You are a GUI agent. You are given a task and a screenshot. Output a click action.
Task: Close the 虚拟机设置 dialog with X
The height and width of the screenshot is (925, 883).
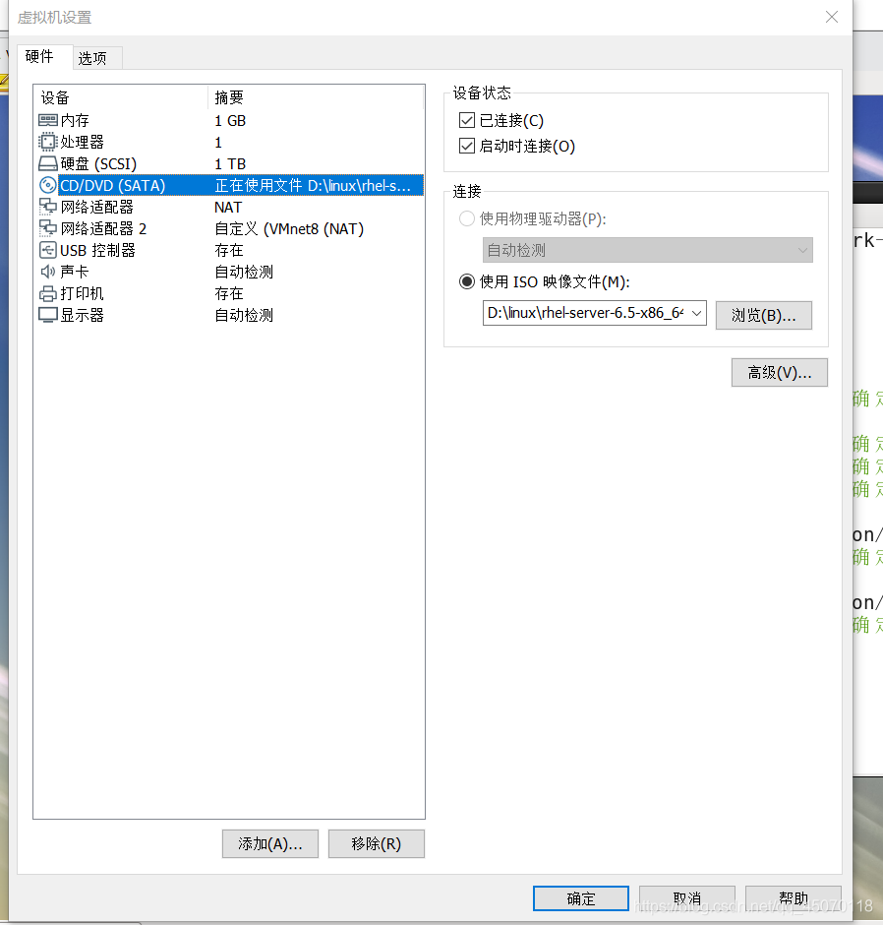pos(831,17)
